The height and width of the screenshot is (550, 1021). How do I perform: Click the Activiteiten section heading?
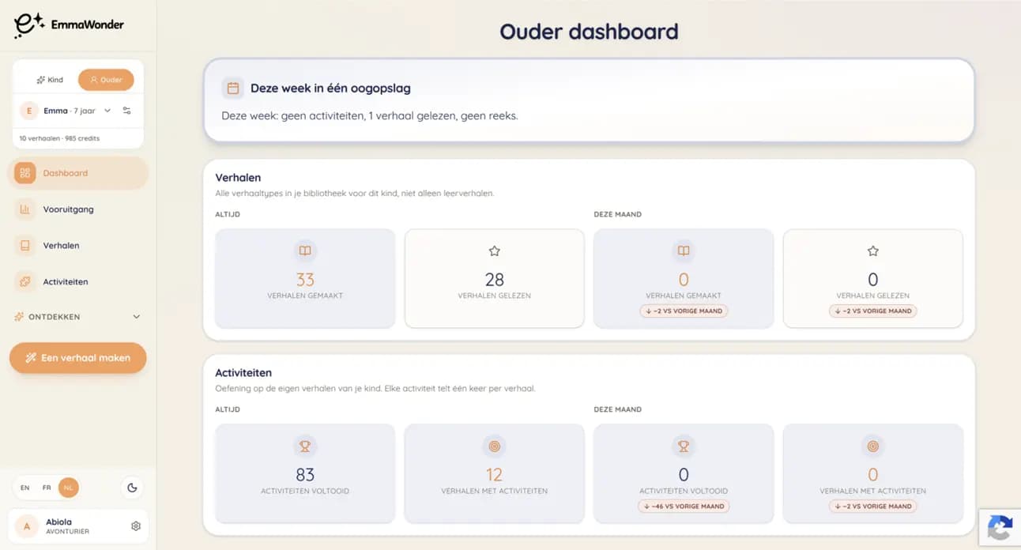tap(243, 372)
